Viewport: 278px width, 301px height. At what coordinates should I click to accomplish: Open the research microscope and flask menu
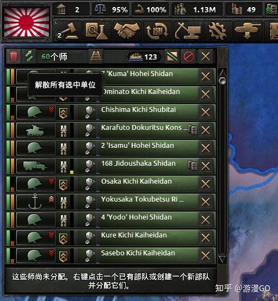(97, 31)
